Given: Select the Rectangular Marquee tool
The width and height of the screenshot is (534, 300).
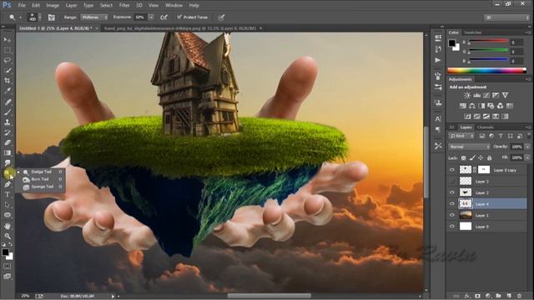Looking at the screenshot, I should point(8,50).
